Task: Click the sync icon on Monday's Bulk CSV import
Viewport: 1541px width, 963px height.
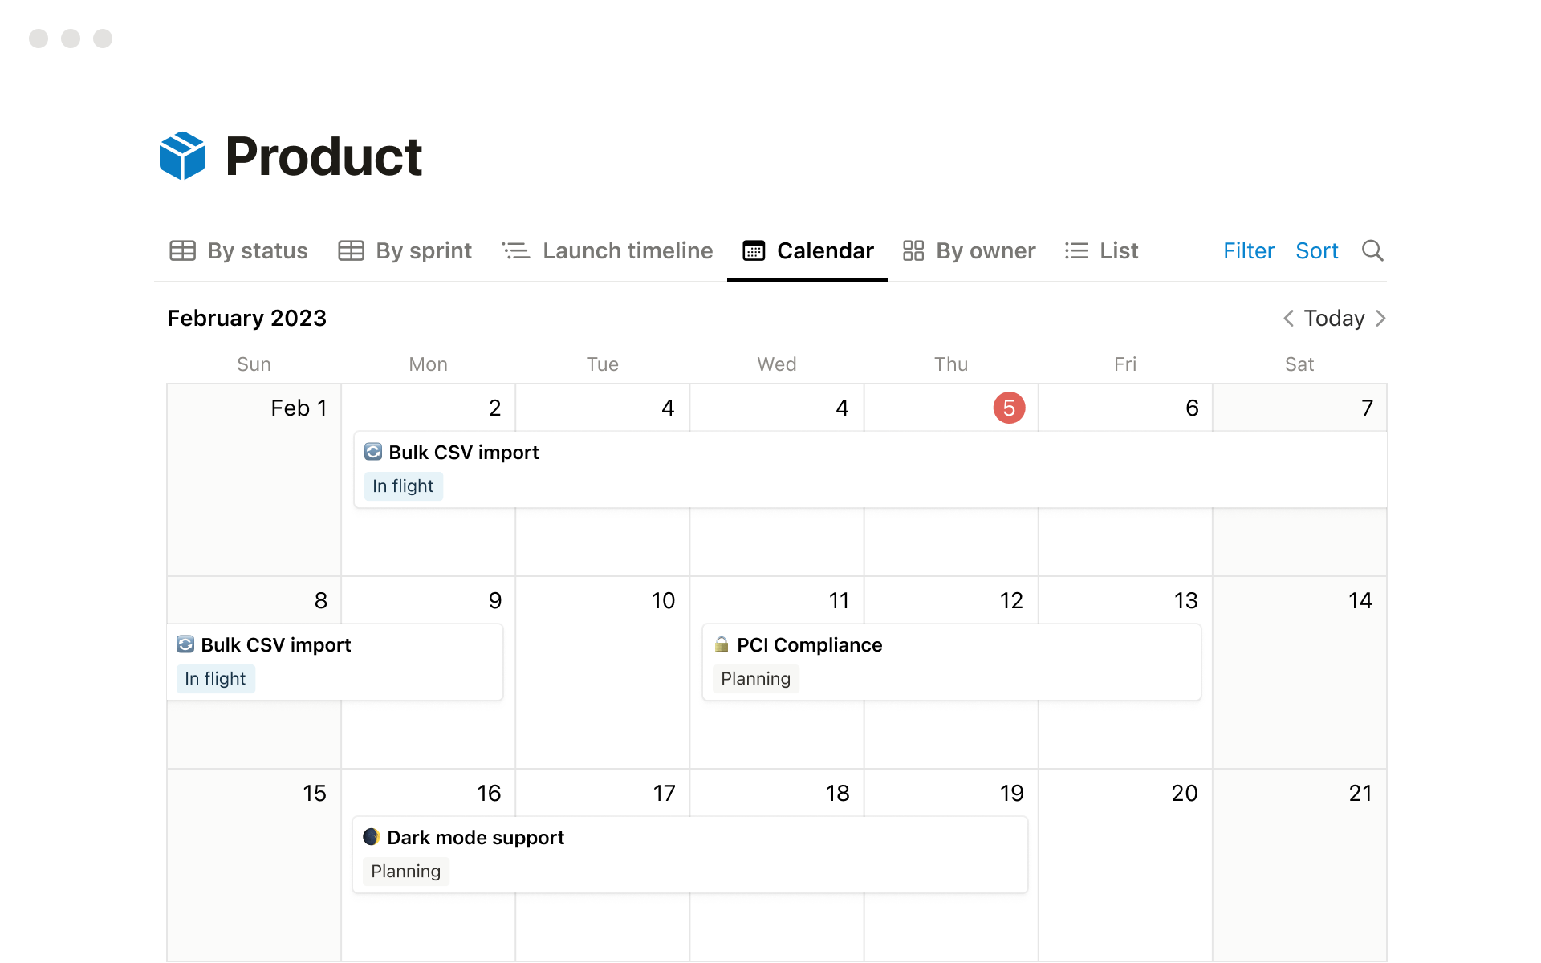Action: 373,452
